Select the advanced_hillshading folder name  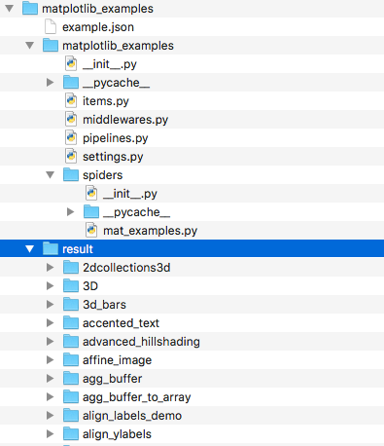point(141,342)
